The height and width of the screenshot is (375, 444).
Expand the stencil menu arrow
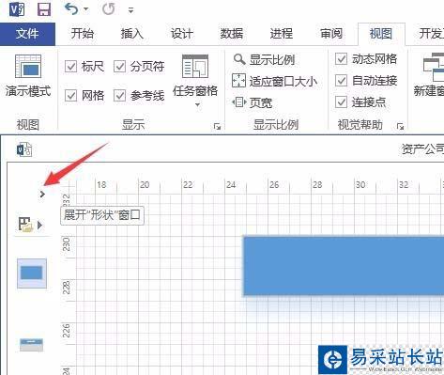(x=39, y=225)
